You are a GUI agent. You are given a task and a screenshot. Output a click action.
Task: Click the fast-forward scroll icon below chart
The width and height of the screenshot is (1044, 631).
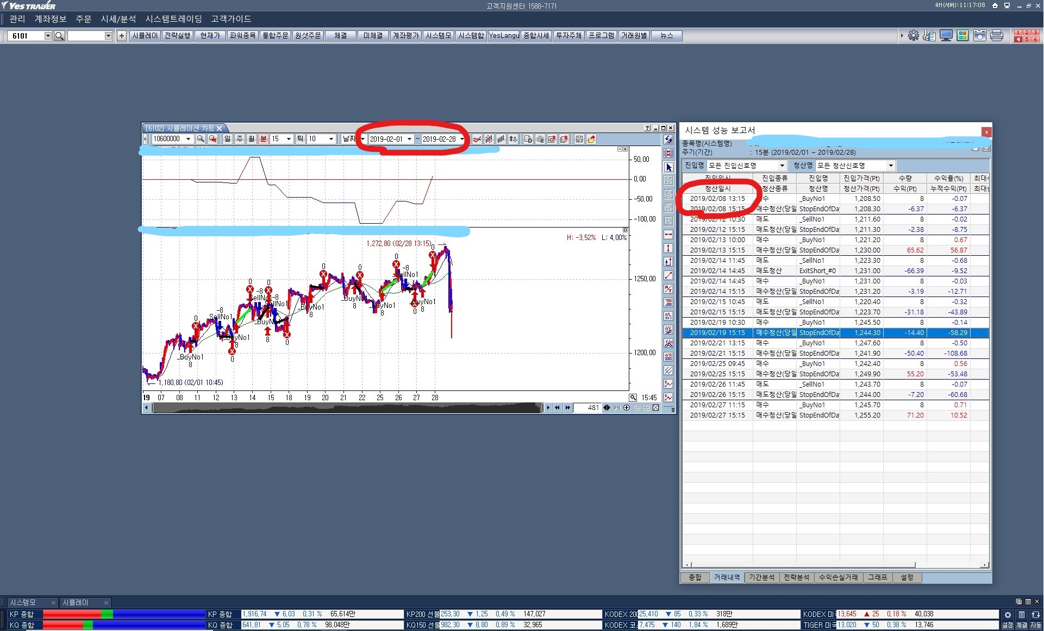pos(568,408)
